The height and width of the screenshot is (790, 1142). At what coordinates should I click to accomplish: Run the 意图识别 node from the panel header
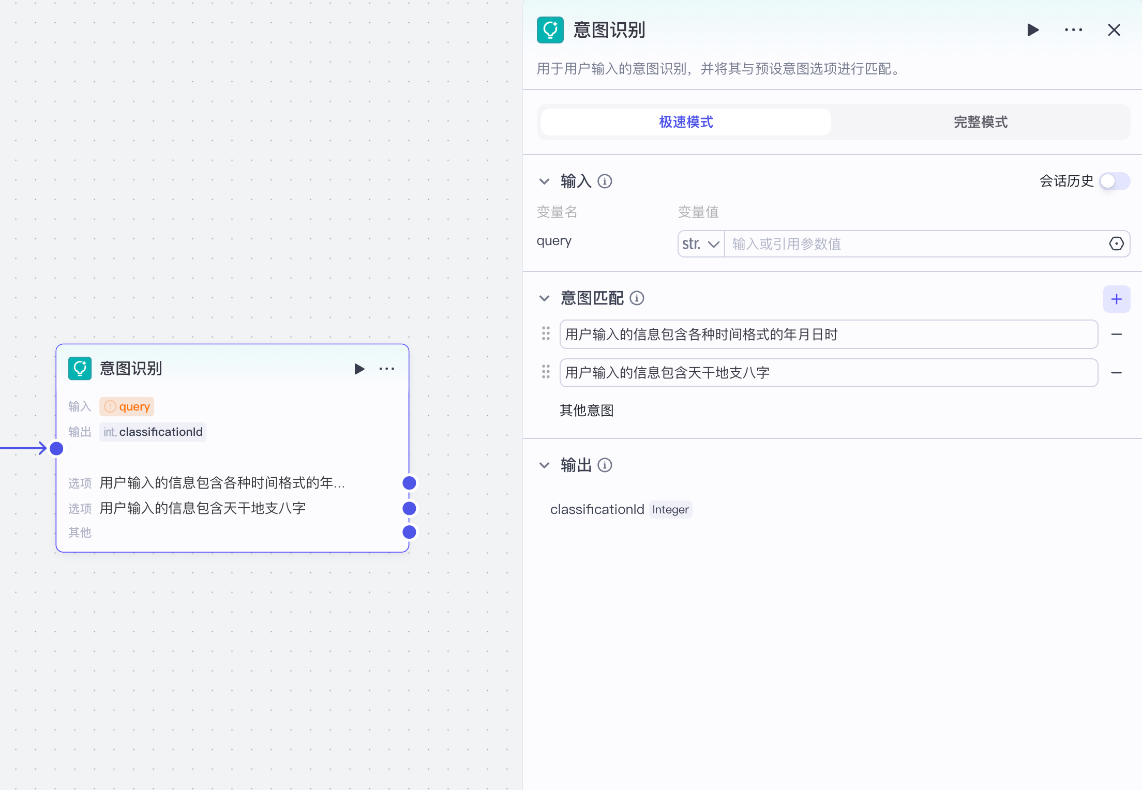tap(1032, 30)
